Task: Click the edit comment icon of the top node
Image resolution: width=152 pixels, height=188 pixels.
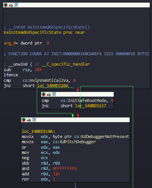Action: (x=11, y=5)
